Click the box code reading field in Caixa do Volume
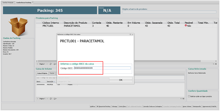The image size is (220, 111). pos(110,78)
